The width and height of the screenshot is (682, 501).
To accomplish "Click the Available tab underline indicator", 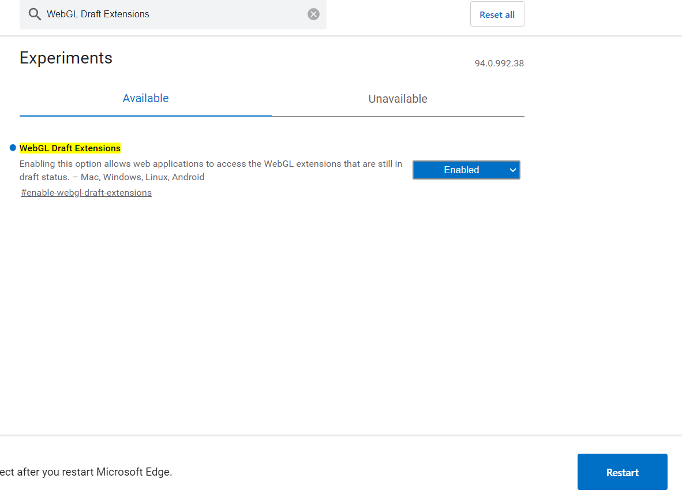I will coord(145,115).
